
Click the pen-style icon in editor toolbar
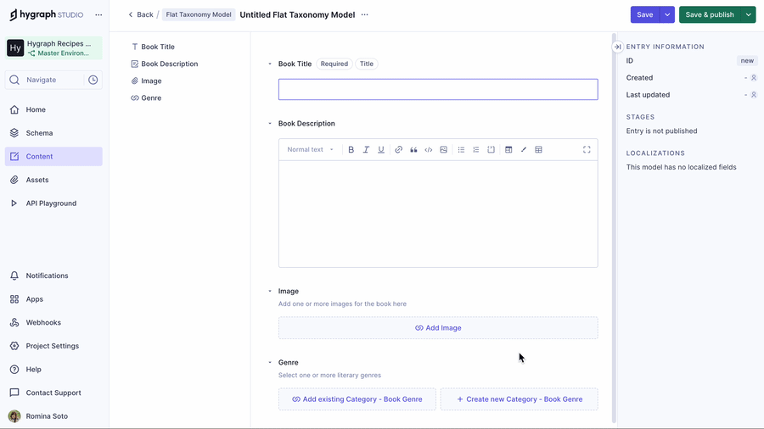coord(524,150)
